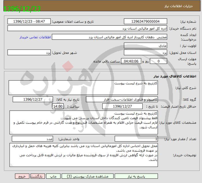Click the ساعت field showing 14:00

(58, 106)
